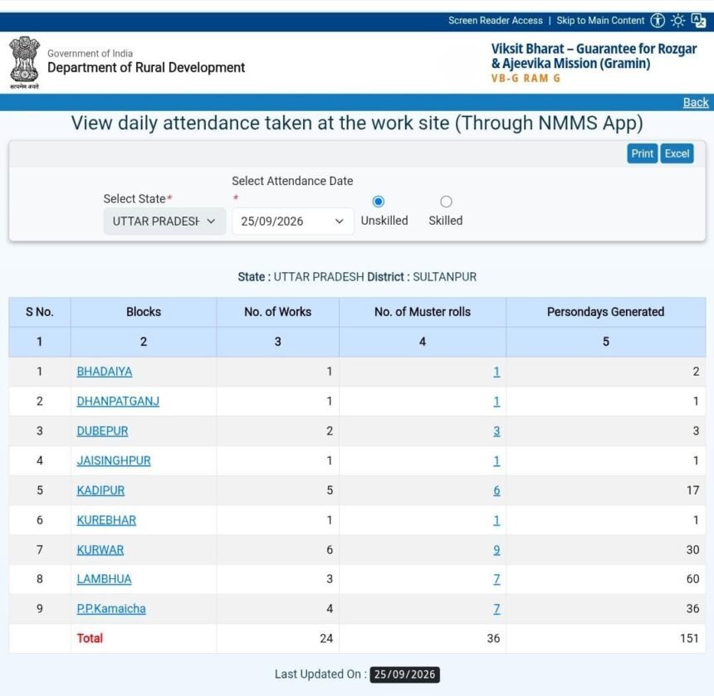
Task: Open the P.P.Kamaicha block link
Action: 111,609
